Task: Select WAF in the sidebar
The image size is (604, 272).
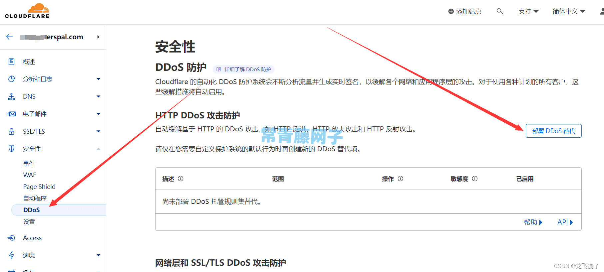Action: tap(30, 175)
